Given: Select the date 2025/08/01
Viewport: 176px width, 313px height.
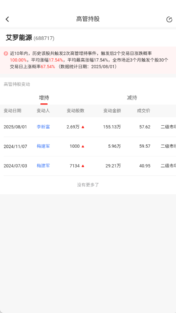Looking at the screenshot, I should tap(15, 127).
